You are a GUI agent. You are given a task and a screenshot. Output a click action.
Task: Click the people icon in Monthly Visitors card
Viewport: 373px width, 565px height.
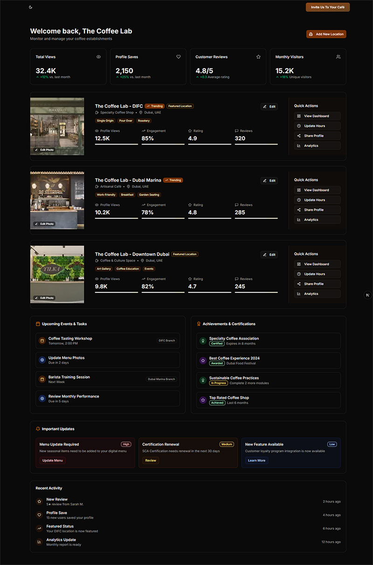(x=338, y=57)
